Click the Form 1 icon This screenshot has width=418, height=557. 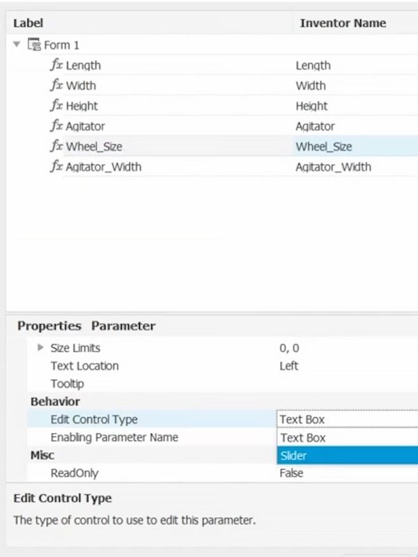pyautogui.click(x=34, y=45)
